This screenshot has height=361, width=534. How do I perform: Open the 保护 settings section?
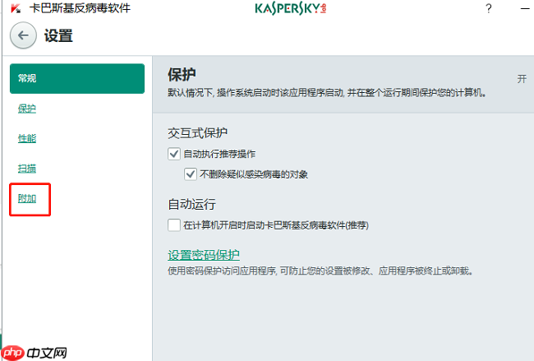[x=27, y=109]
